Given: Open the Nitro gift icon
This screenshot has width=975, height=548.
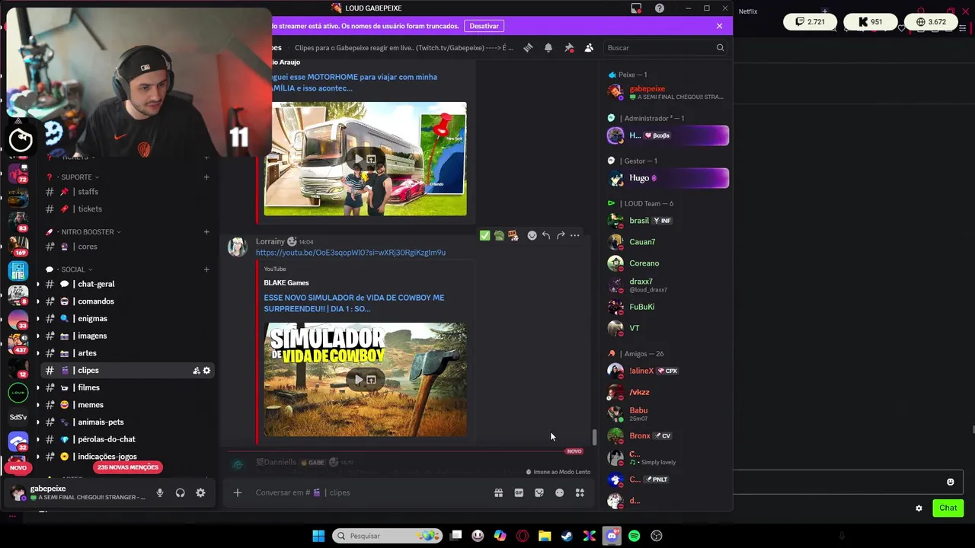Looking at the screenshot, I should (498, 492).
